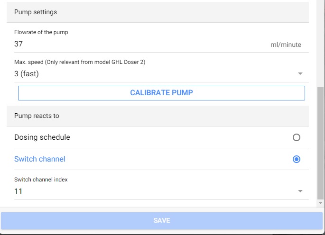Click the Switch channel label text
The image size is (325, 235).
point(39,159)
